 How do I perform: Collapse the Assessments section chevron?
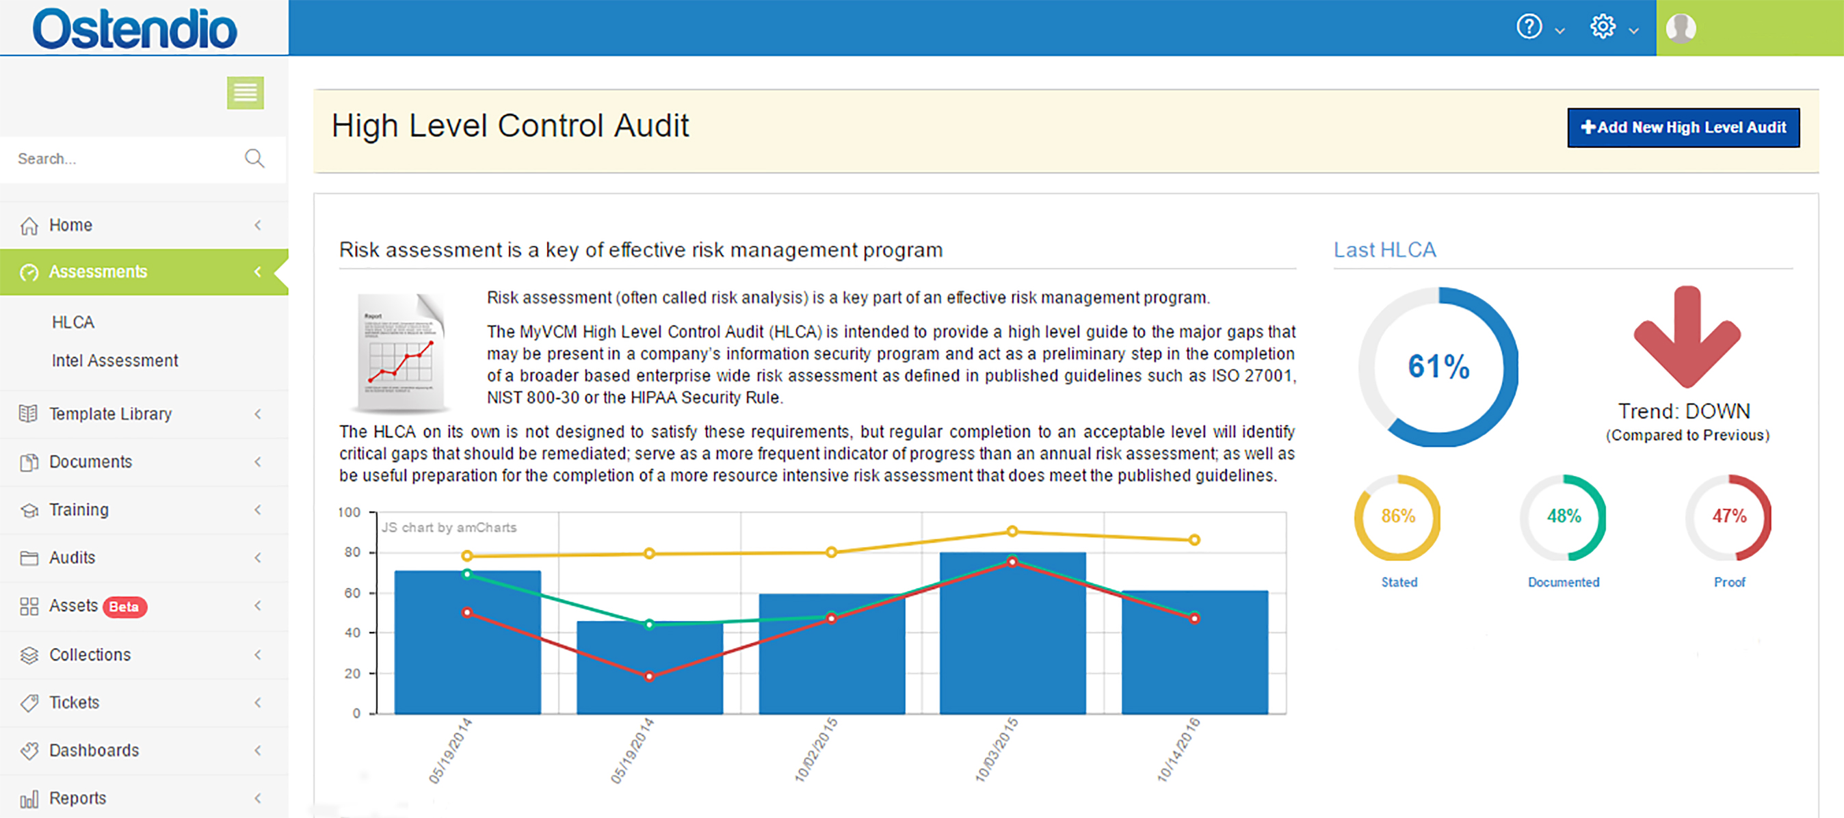pyautogui.click(x=258, y=272)
